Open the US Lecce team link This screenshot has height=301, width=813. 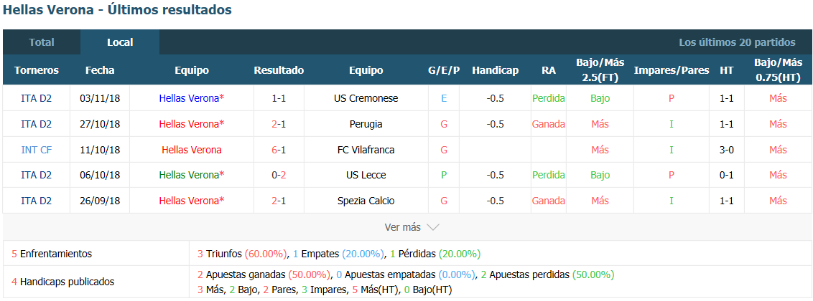(366, 176)
